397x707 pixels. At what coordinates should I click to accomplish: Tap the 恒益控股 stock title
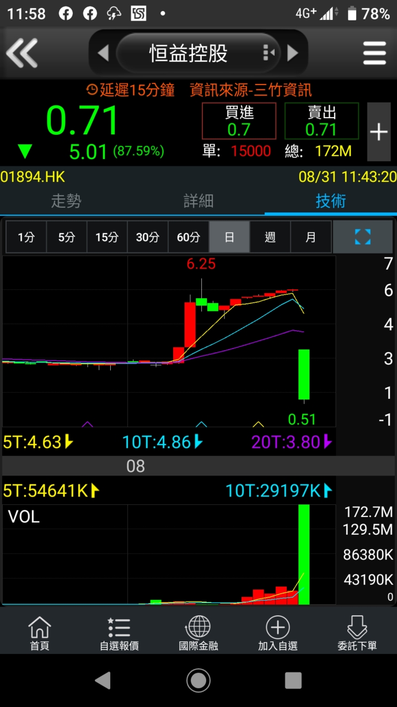coord(189,54)
